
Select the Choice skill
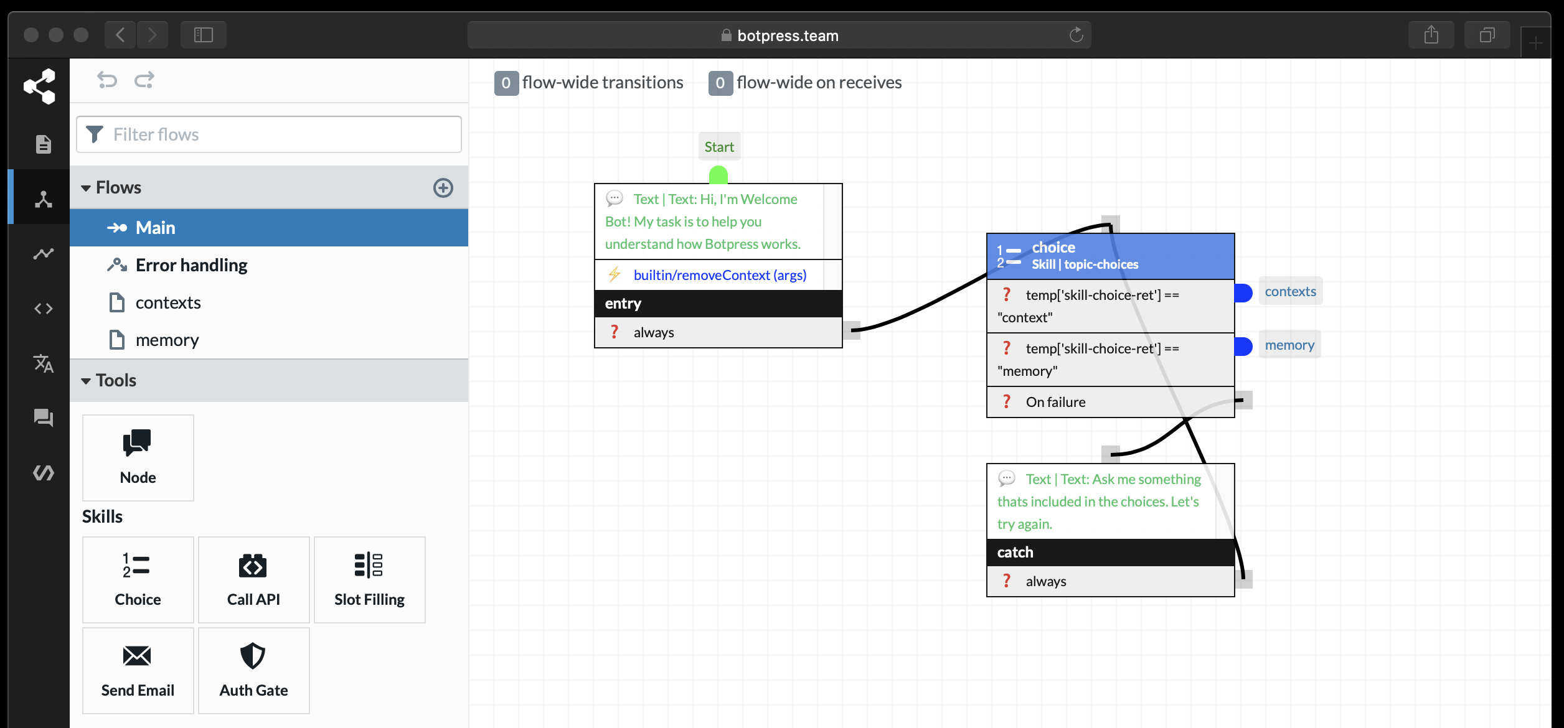(138, 579)
